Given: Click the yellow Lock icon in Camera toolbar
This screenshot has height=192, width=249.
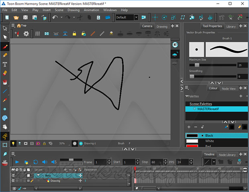Looking at the screenshot, I should [74, 33].
